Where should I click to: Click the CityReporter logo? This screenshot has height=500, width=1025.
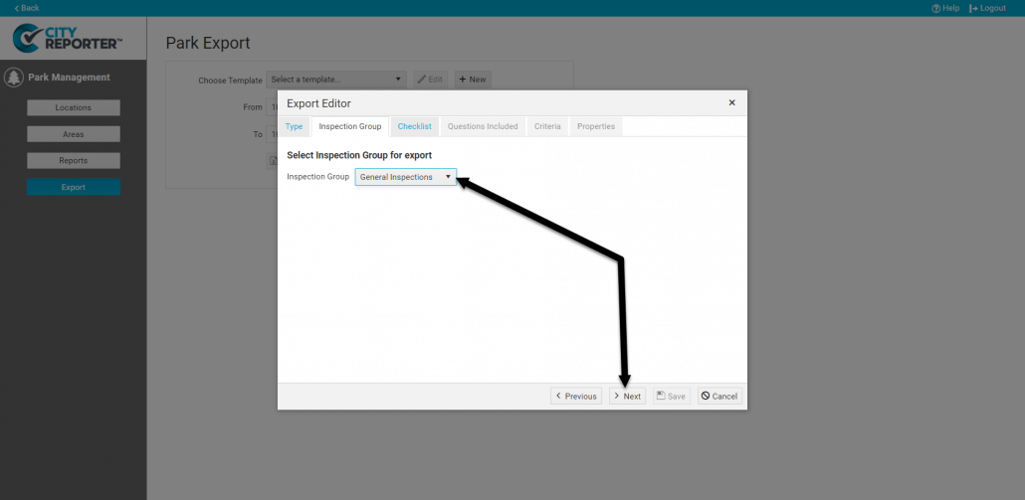point(68,39)
